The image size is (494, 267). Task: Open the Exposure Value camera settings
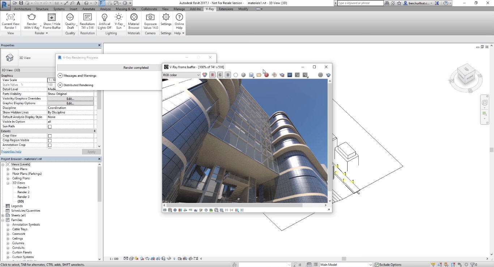150,21
